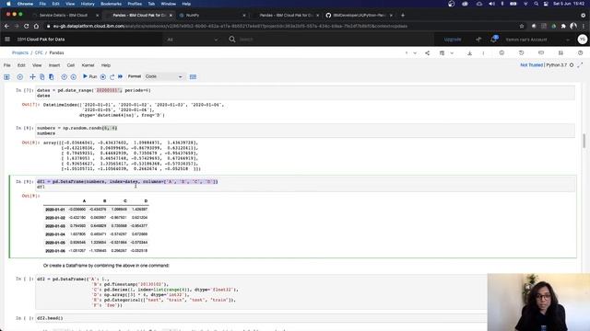Click the notebook vertical scrollbar
Screen dimensions: 590x331
[584, 141]
